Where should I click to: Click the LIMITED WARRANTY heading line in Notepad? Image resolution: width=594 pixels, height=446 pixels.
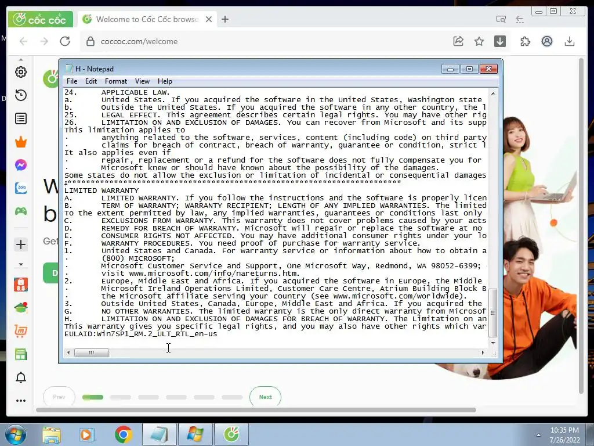[102, 190]
